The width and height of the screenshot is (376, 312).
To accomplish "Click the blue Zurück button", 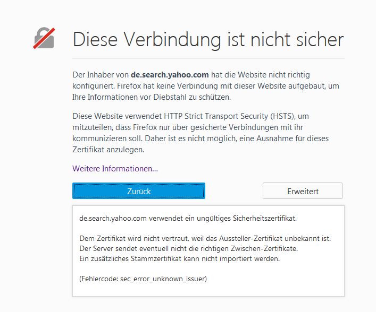I will [139, 191].
